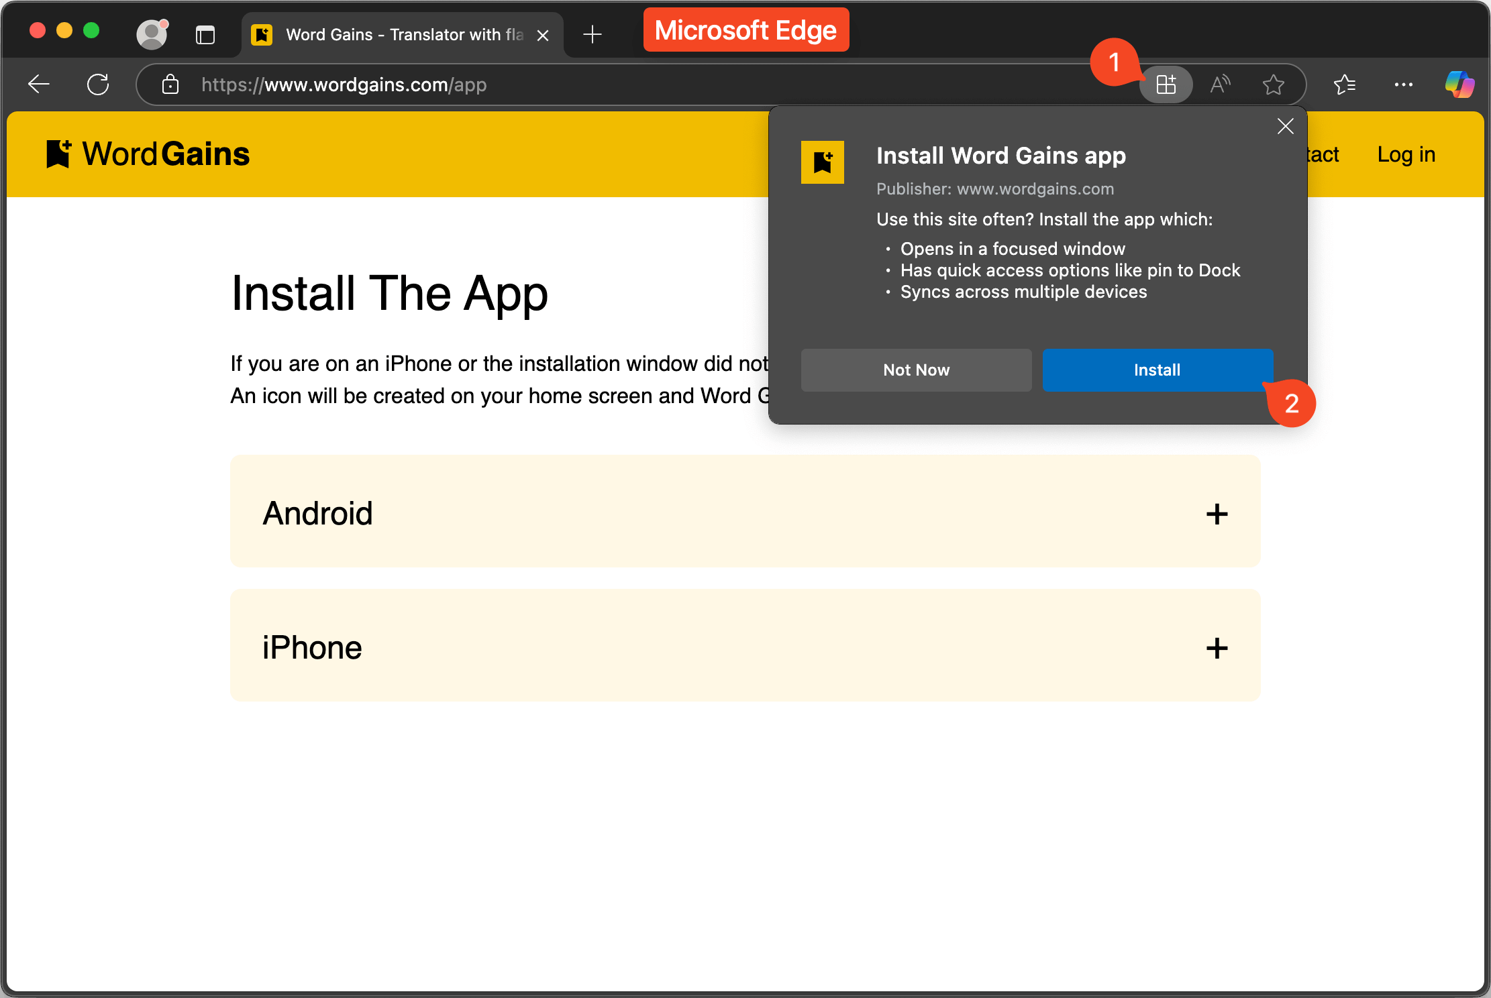
Task: Click the App available install icon
Action: (1166, 85)
